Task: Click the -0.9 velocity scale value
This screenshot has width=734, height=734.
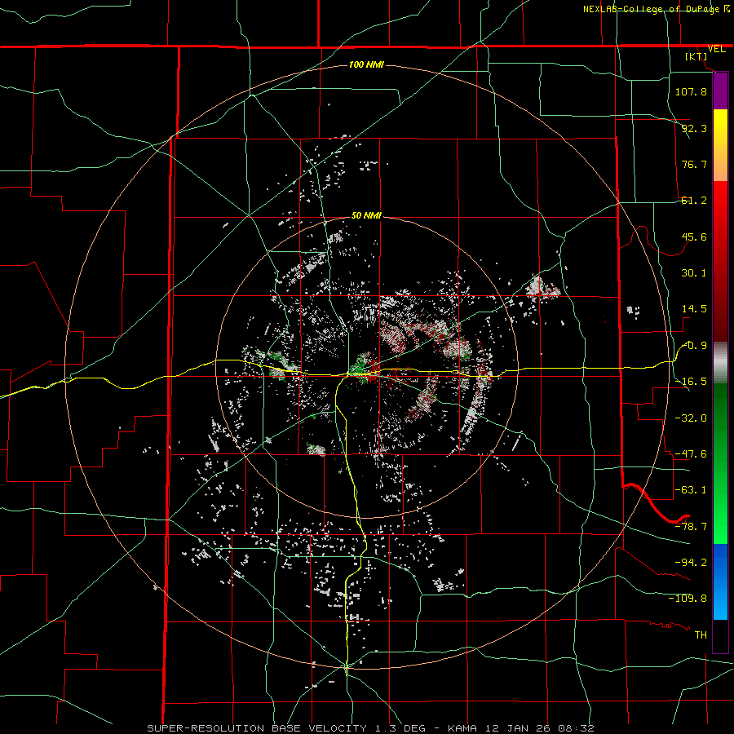Action: point(694,346)
